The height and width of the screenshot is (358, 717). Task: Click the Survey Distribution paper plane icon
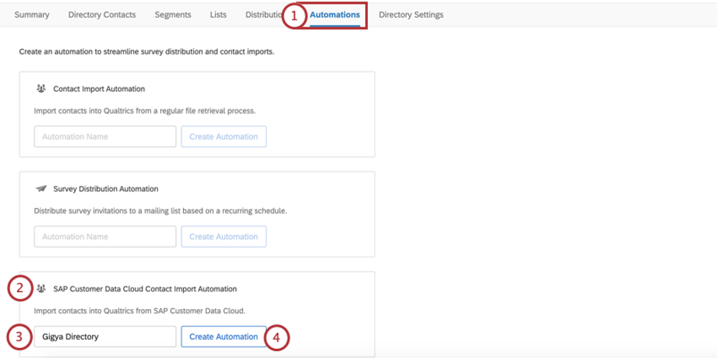[41, 189]
